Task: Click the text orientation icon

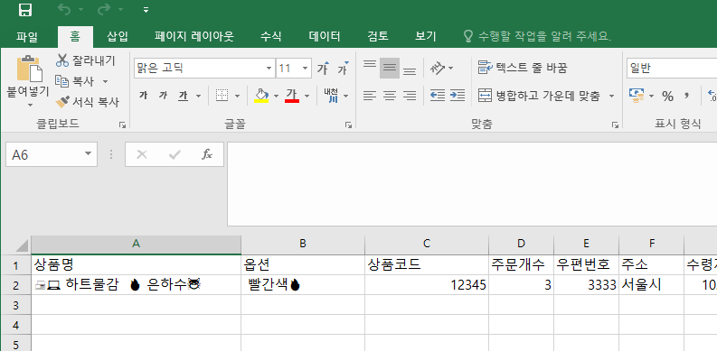Action: (438, 68)
